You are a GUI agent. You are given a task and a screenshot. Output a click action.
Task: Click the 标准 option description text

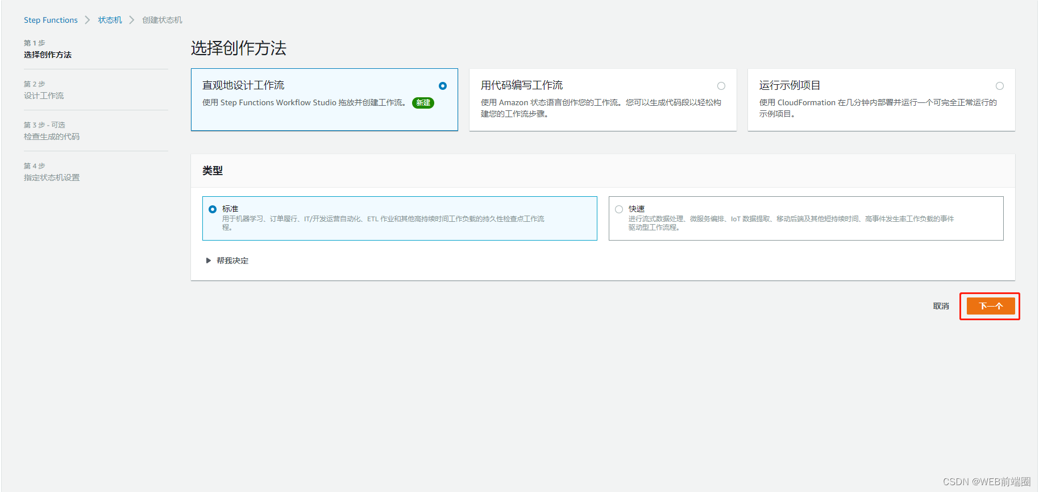click(383, 223)
